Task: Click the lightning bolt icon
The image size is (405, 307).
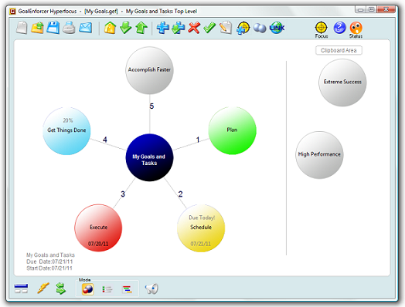Action: 43,288
